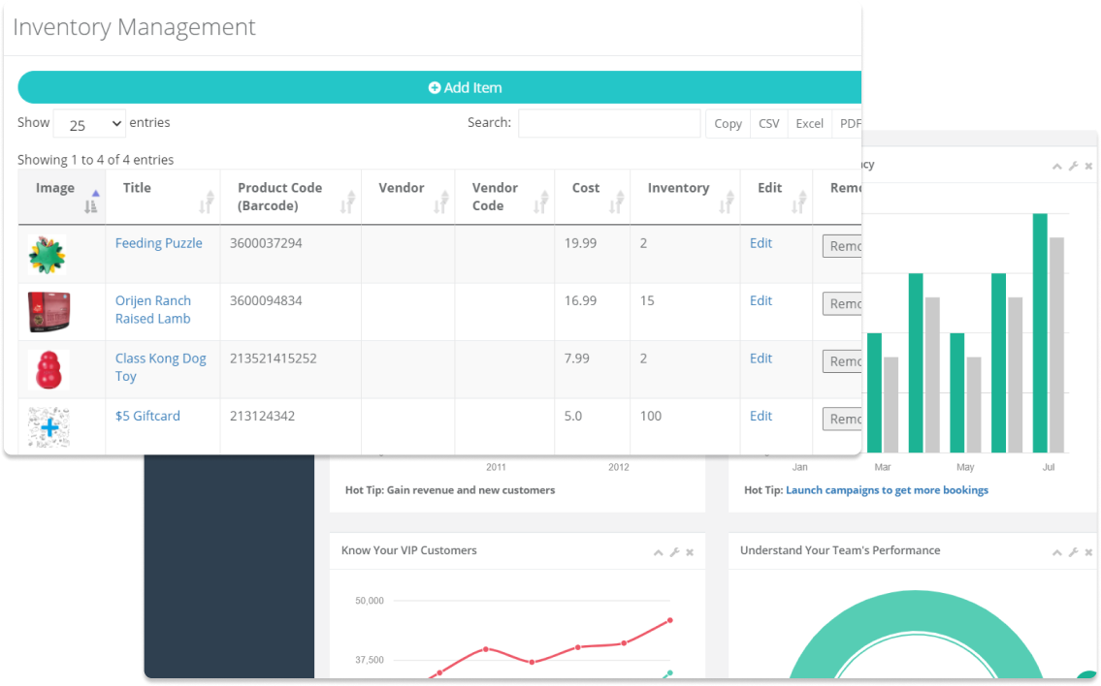1101x686 pixels.
Task: Select the cost value 16.99
Action: click(581, 301)
